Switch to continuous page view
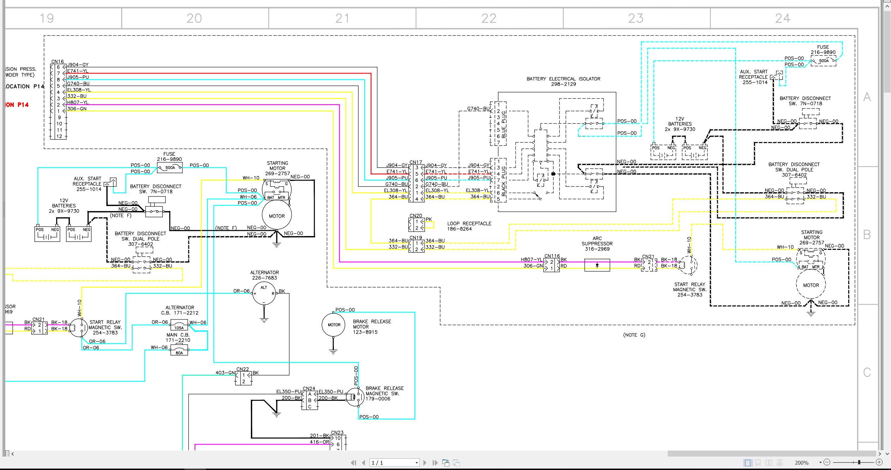This screenshot has width=891, height=470. coord(758,463)
